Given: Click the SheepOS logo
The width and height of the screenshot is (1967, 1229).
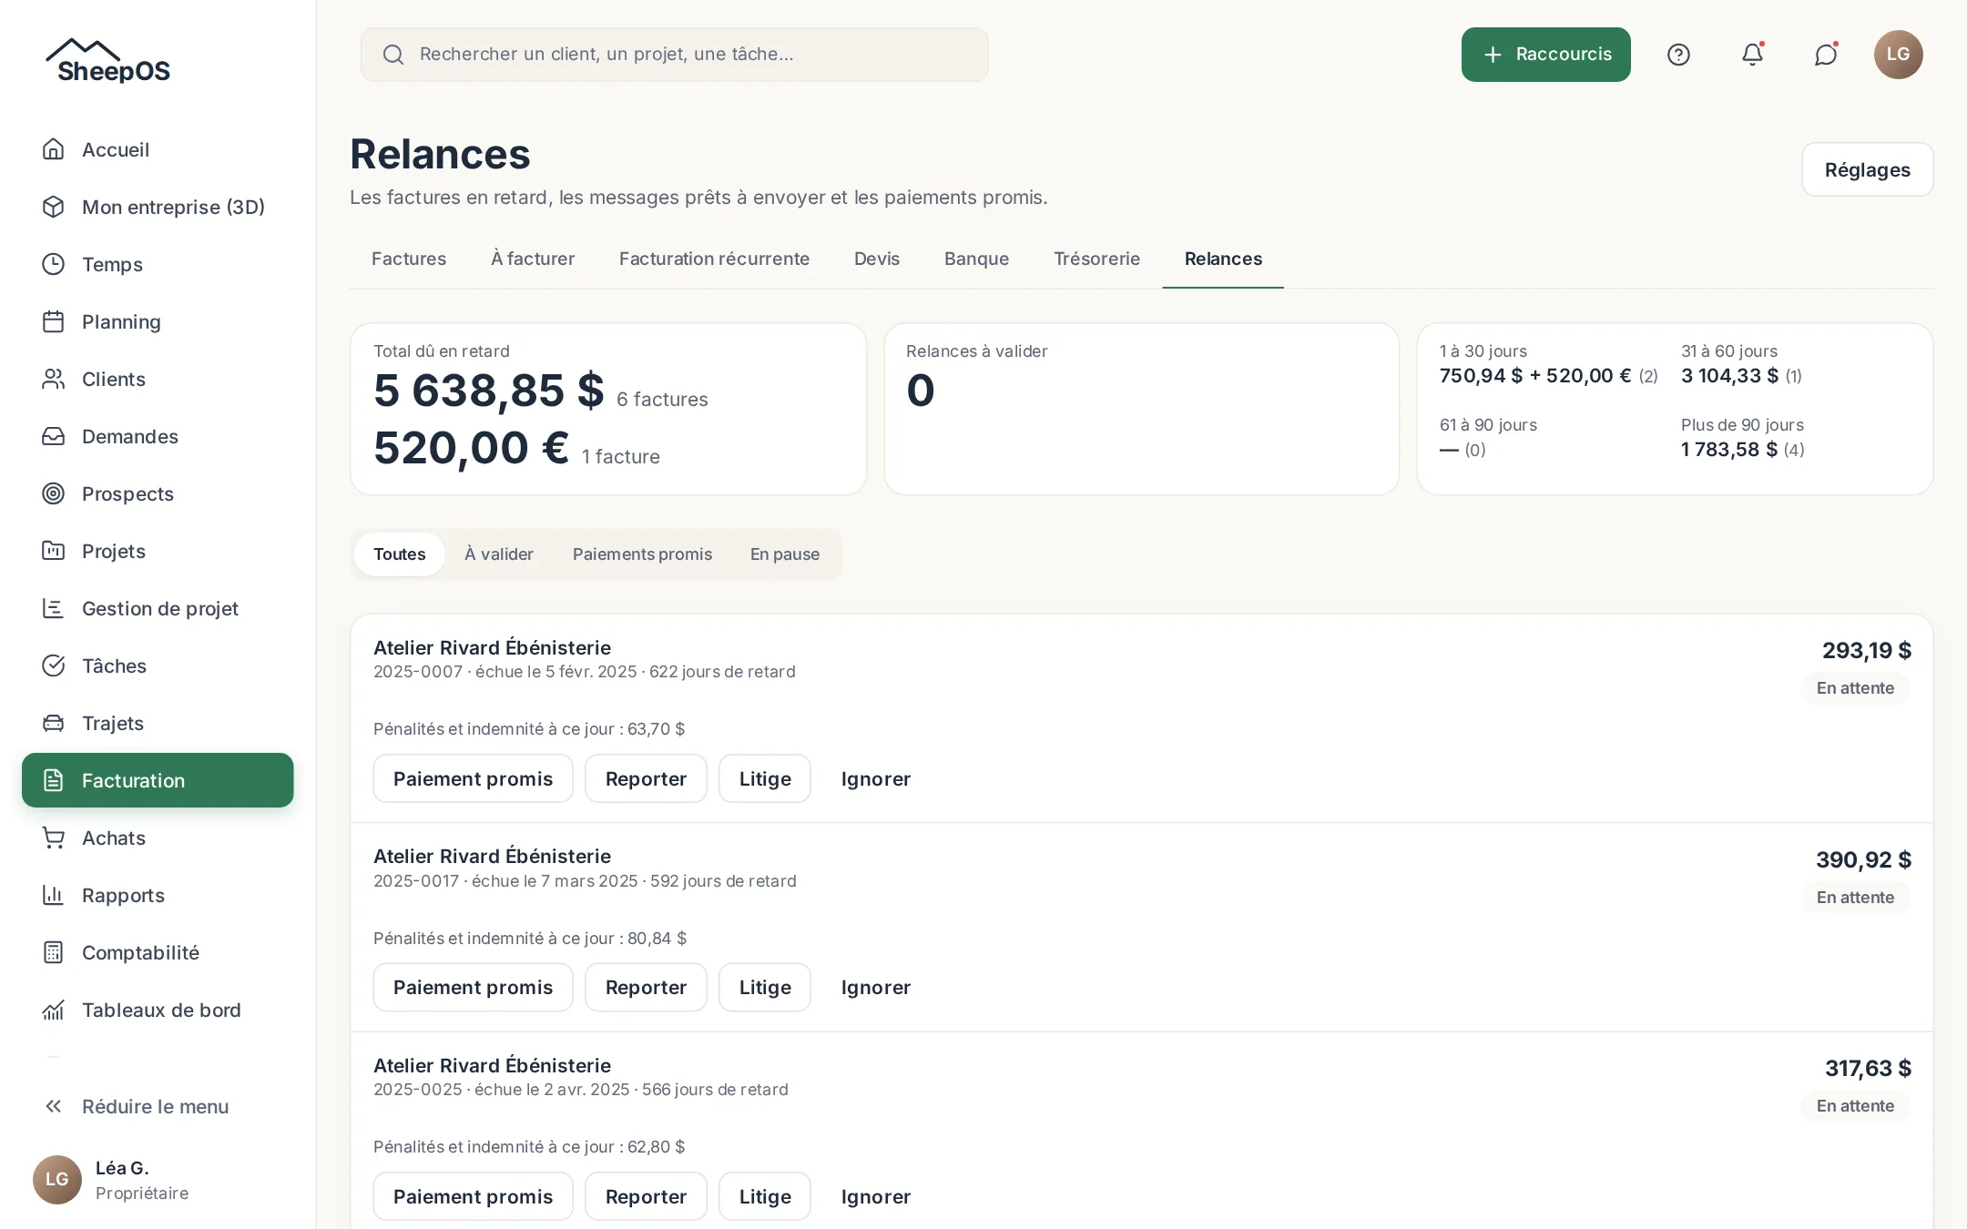Looking at the screenshot, I should [x=107, y=62].
